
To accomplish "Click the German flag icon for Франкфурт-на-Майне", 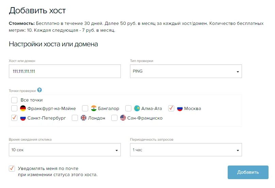I will pos(23,108).
